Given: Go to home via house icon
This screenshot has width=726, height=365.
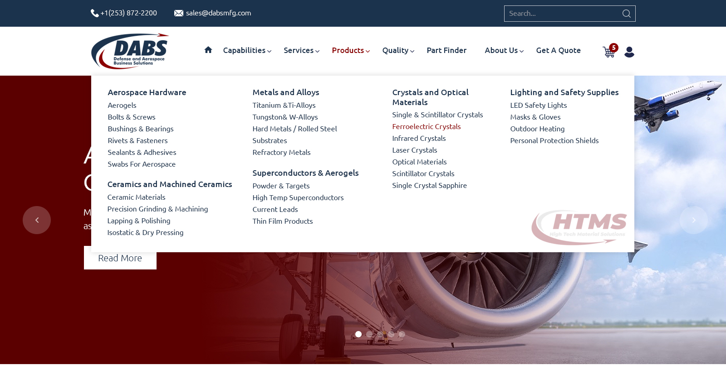Looking at the screenshot, I should click(x=208, y=50).
